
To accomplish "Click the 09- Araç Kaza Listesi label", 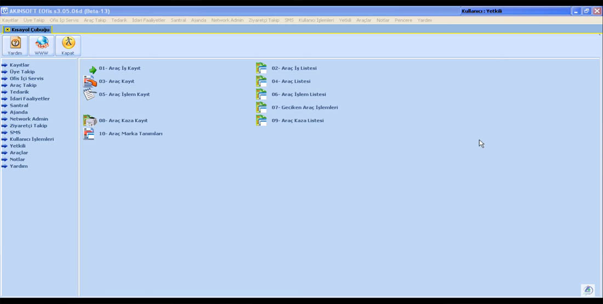I will [x=298, y=120].
